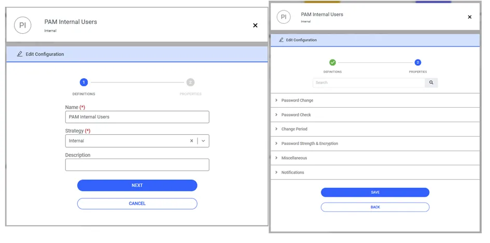Expand the Notifications section
490x243 pixels.
point(375,172)
